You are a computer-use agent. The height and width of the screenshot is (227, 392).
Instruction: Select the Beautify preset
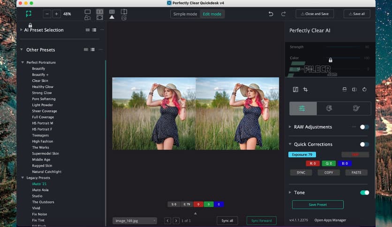pyautogui.click(x=38, y=68)
